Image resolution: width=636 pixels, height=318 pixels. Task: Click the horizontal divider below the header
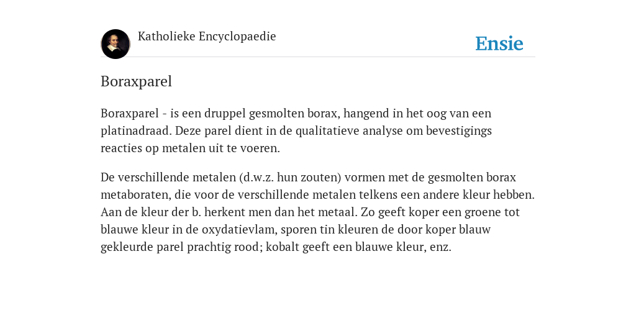point(318,57)
